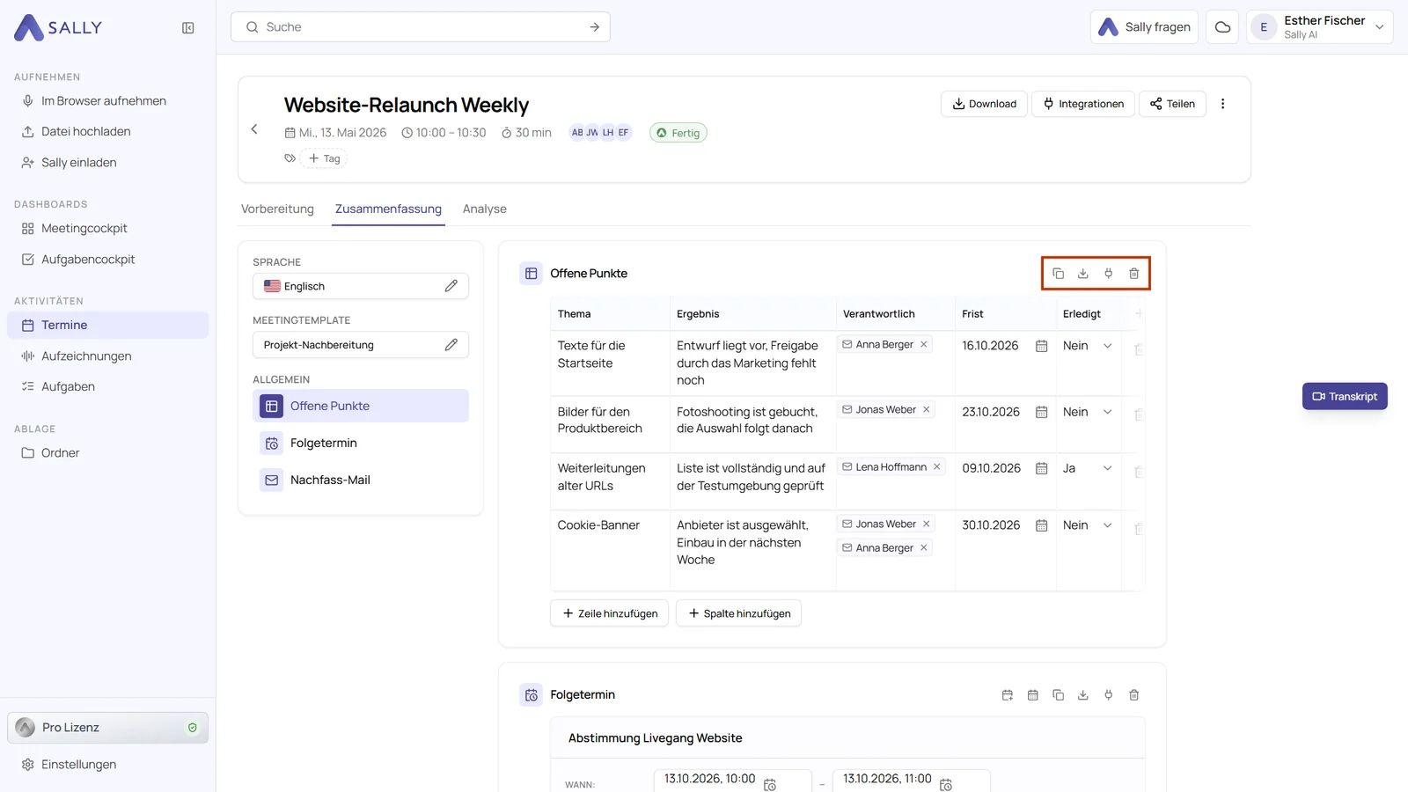The height and width of the screenshot is (792, 1408).
Task: Remove Anna Berger from Texte row
Action: [924, 344]
